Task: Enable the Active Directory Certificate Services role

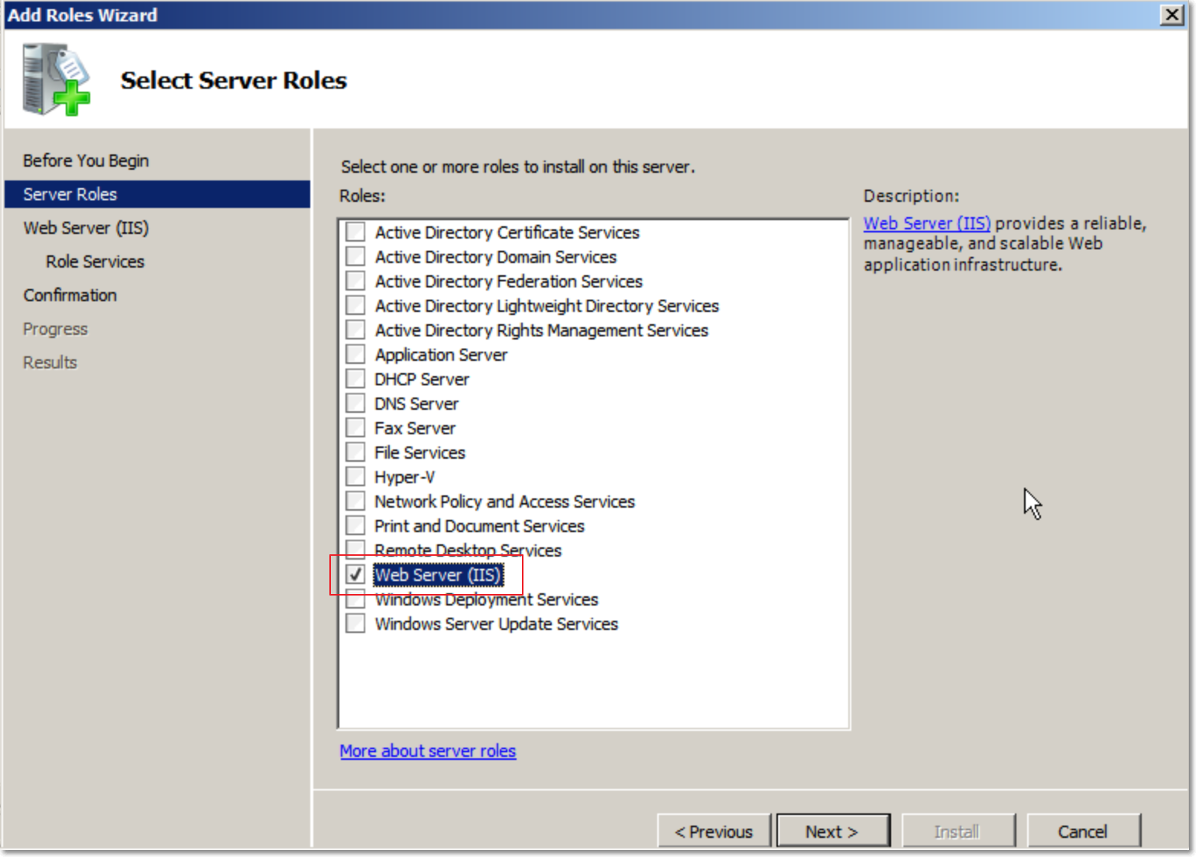Action: tap(355, 232)
